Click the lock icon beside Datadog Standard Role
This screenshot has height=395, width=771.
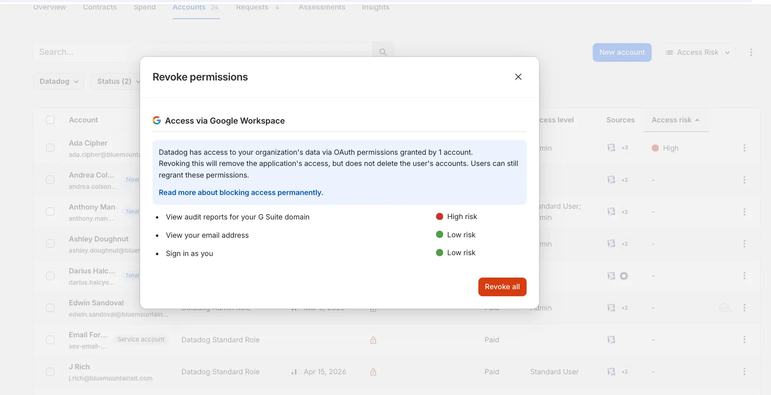[373, 340]
